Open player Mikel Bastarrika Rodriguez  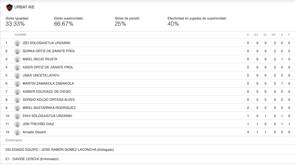(49, 108)
